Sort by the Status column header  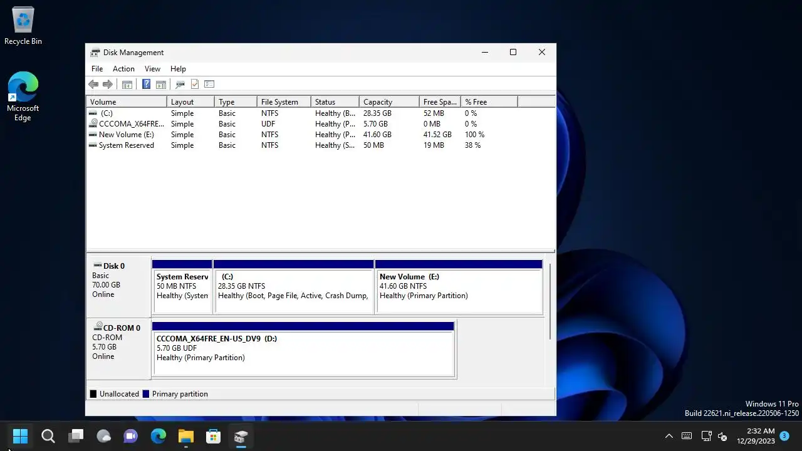click(335, 101)
